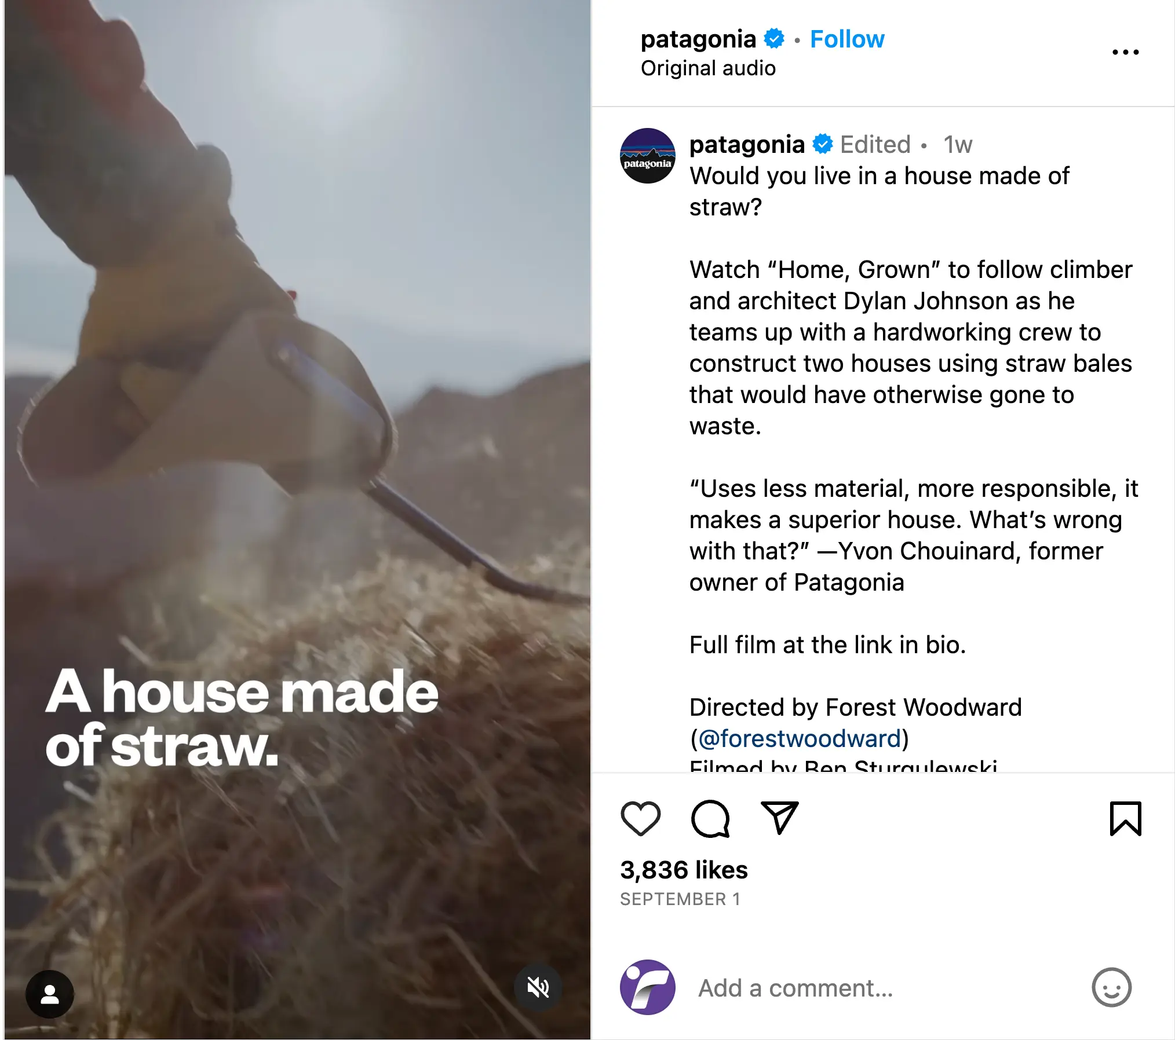
Task: Click the Original audio link
Action: tap(708, 68)
